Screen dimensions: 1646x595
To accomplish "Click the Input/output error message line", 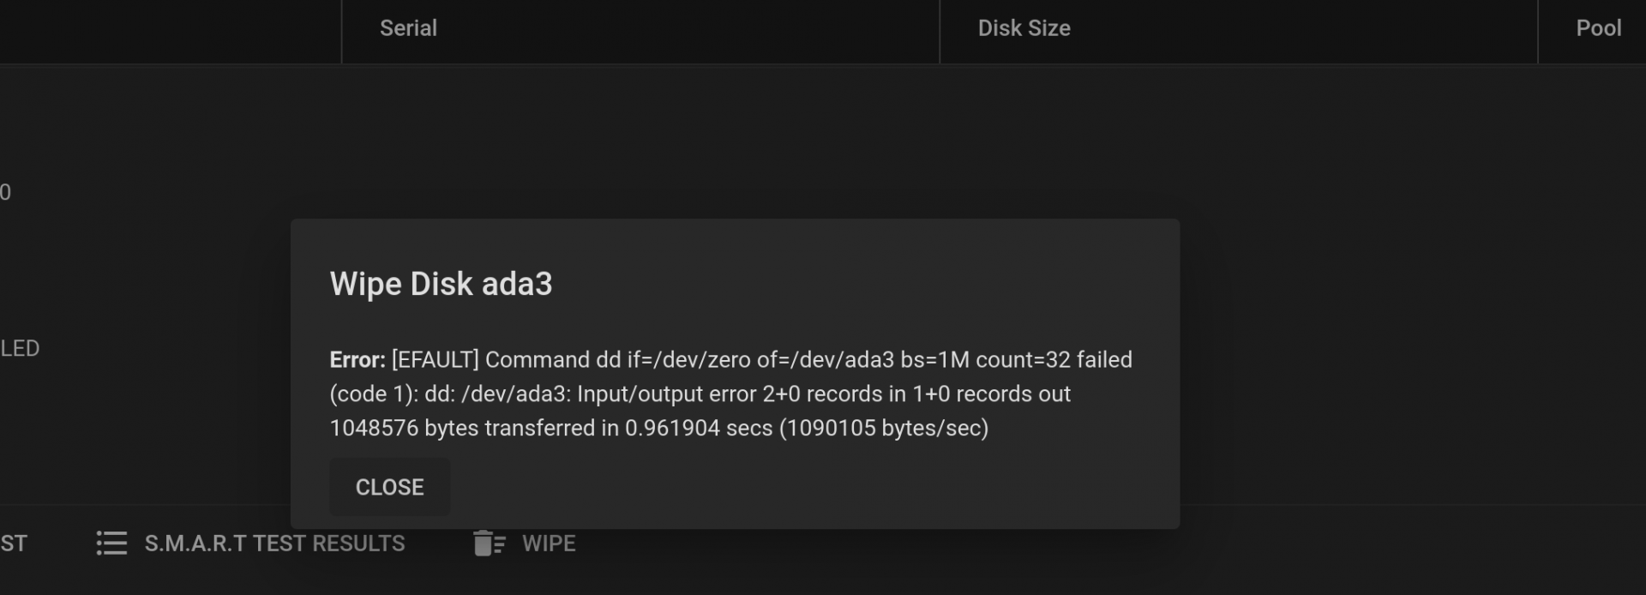I will point(700,394).
